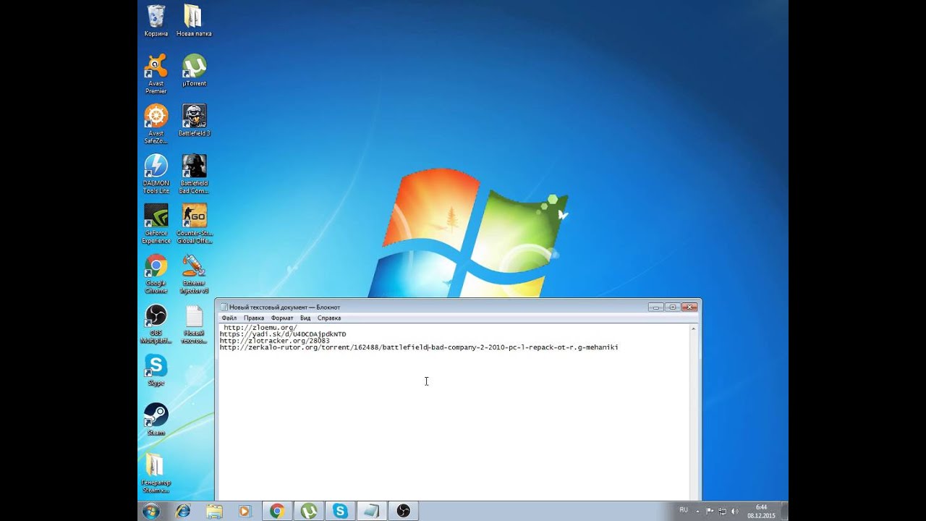The width and height of the screenshot is (926, 521).
Task: Open the Правка menu in Notepad
Action: (254, 318)
